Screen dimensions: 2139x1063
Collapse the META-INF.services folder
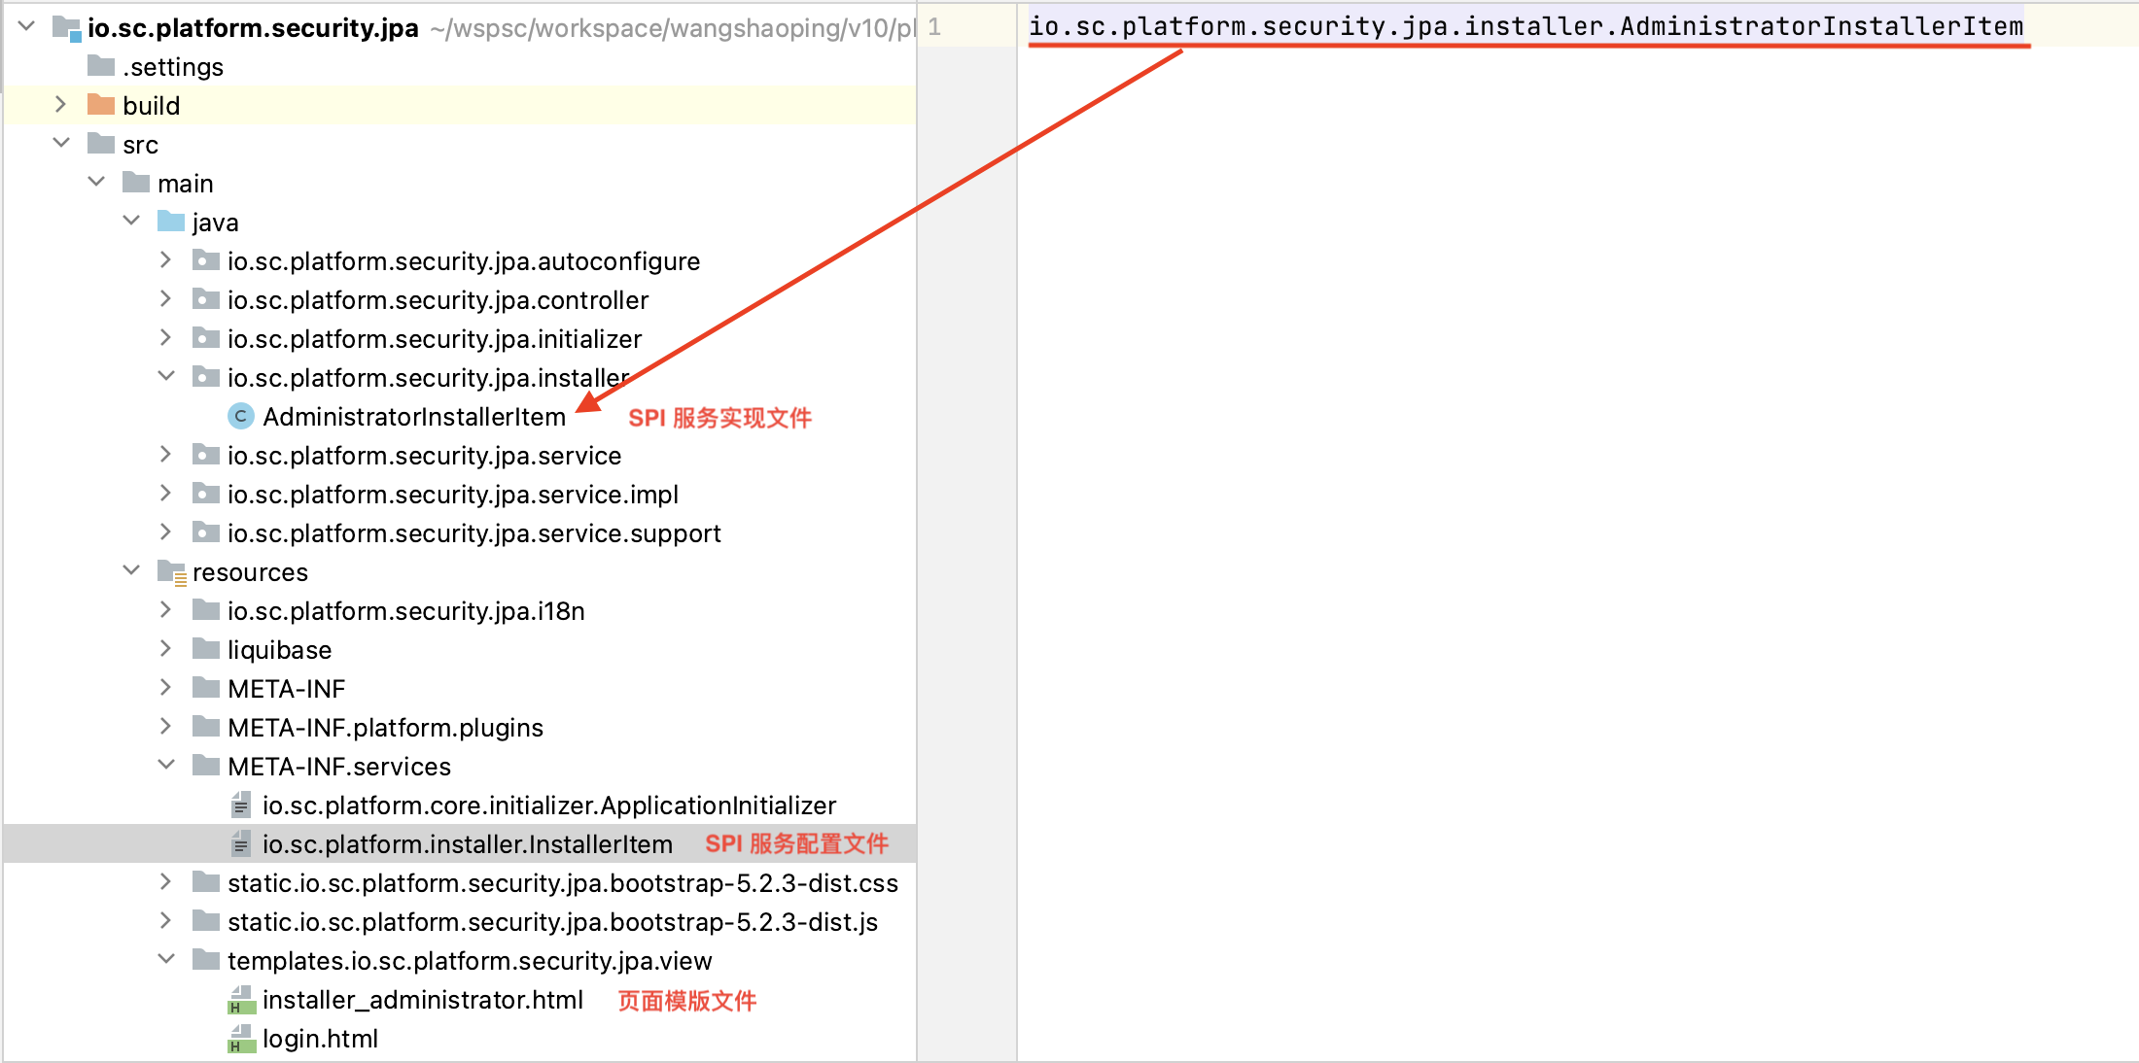point(165,765)
